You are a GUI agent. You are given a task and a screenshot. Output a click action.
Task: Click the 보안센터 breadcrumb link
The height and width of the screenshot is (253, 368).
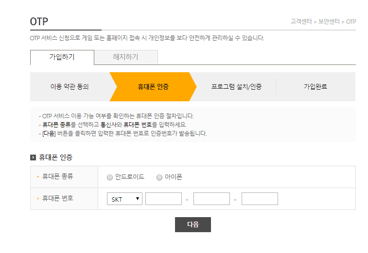coord(329,21)
